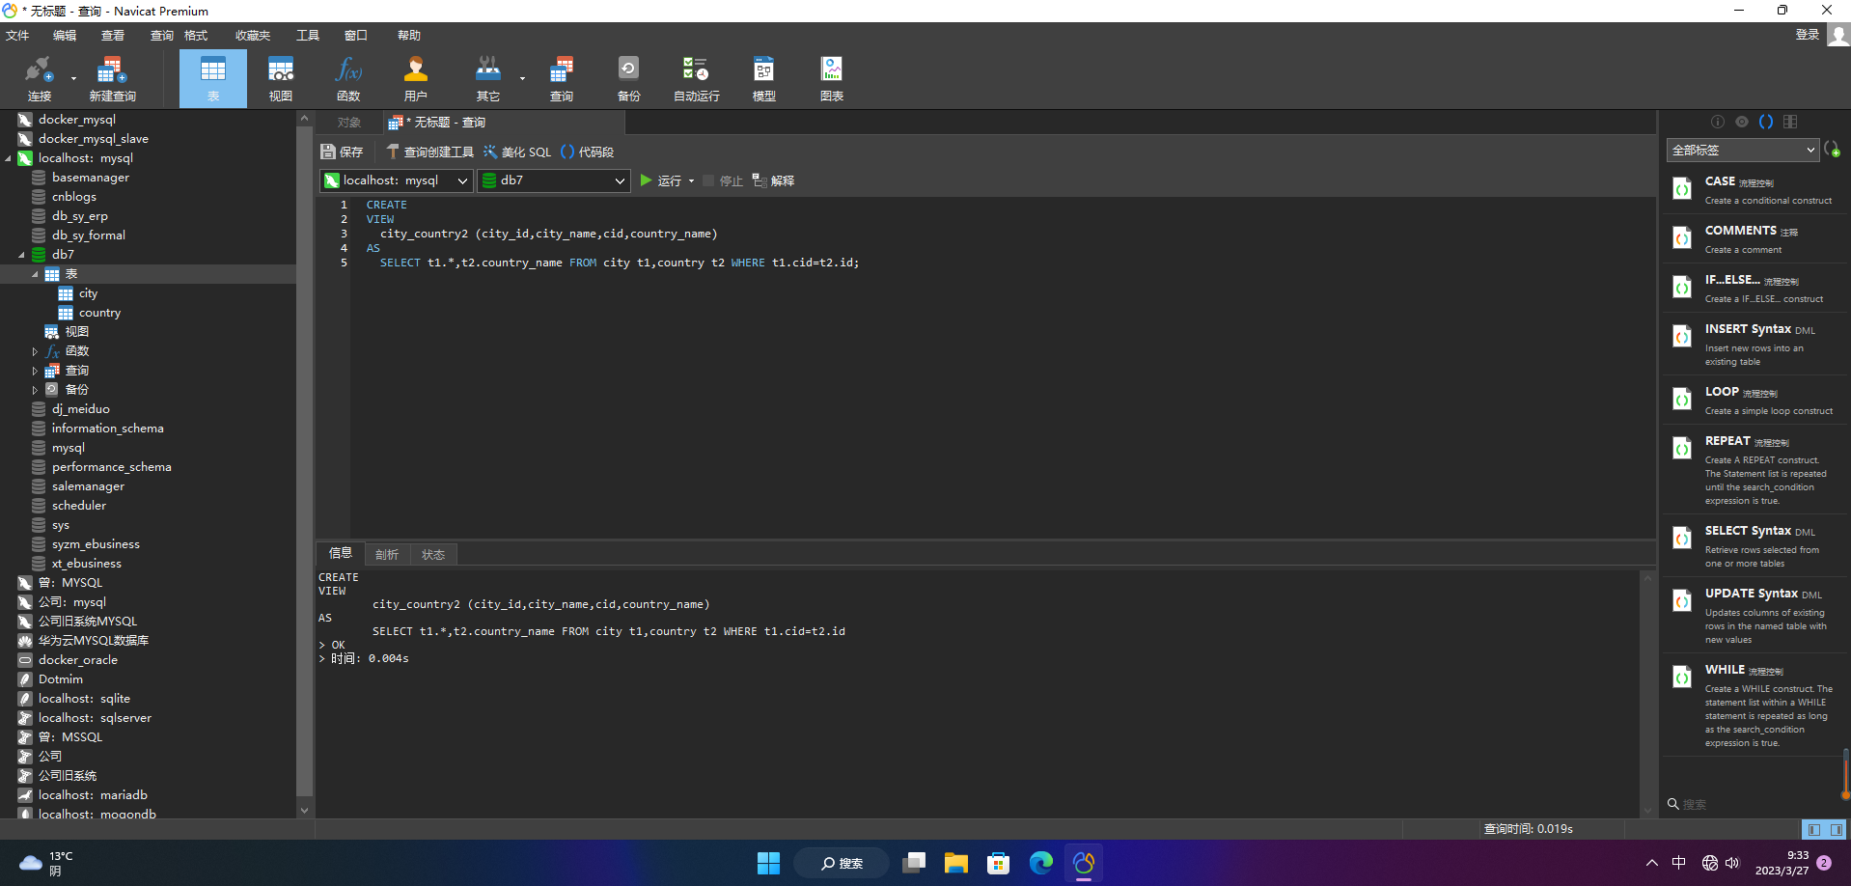Viewport: 1851px width, 886px height.
Task: Click the eye preview icon in right panel
Action: click(1742, 122)
